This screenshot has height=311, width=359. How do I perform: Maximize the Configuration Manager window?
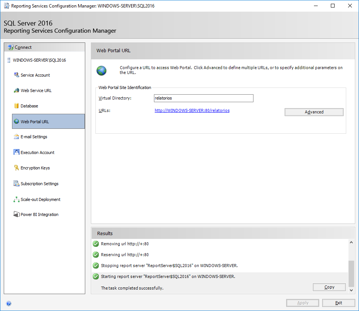point(333,6)
